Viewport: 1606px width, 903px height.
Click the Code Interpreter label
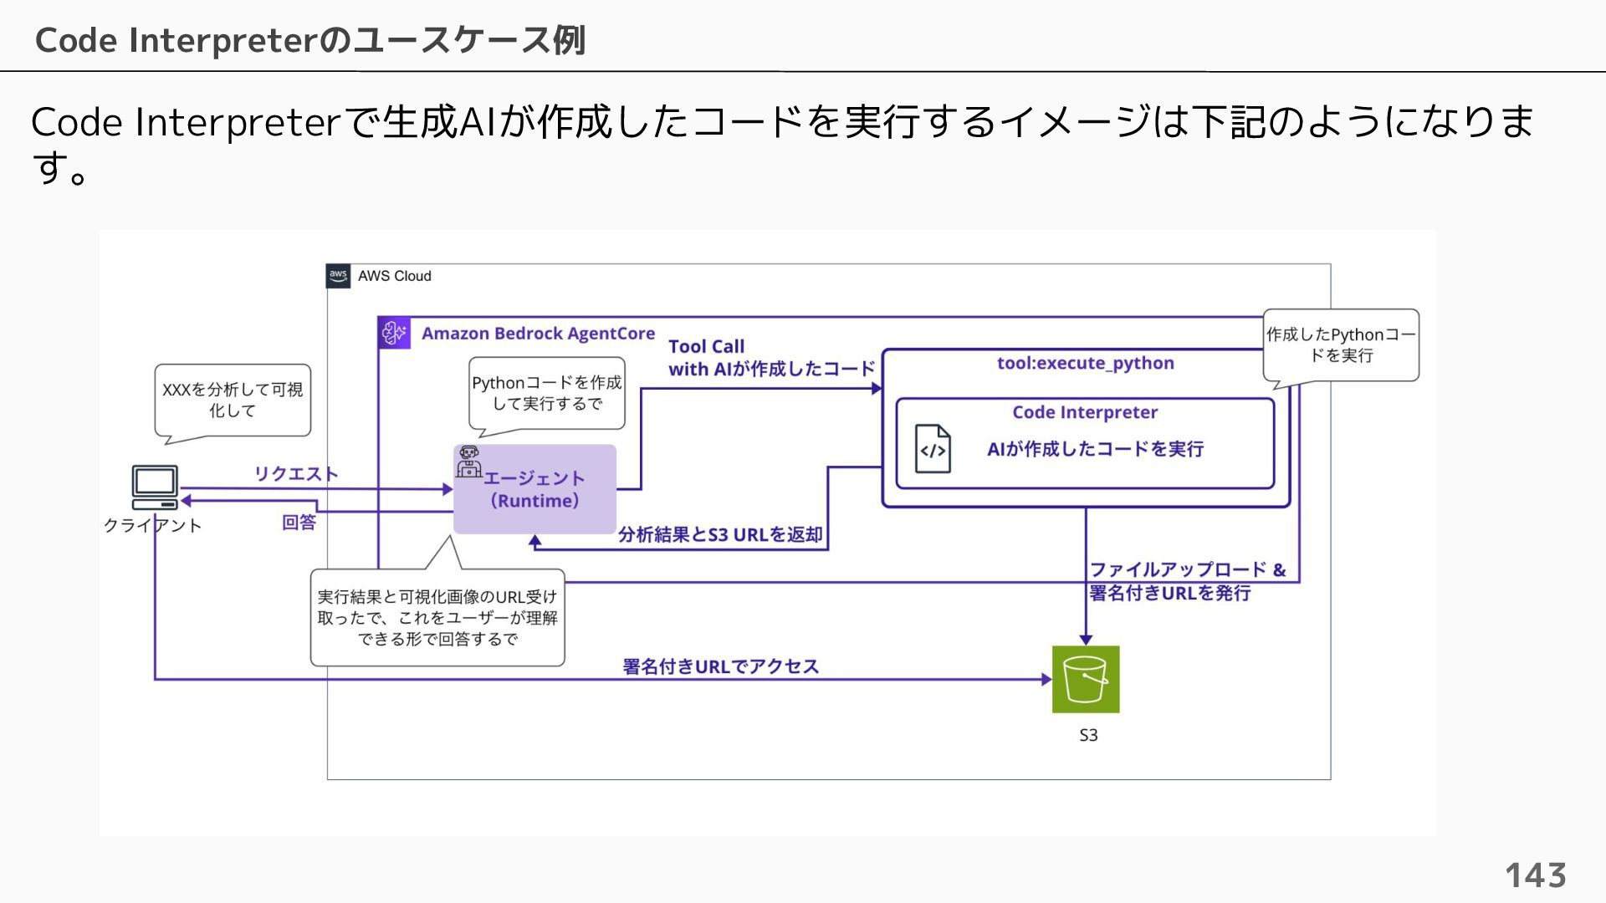pyautogui.click(x=1085, y=412)
